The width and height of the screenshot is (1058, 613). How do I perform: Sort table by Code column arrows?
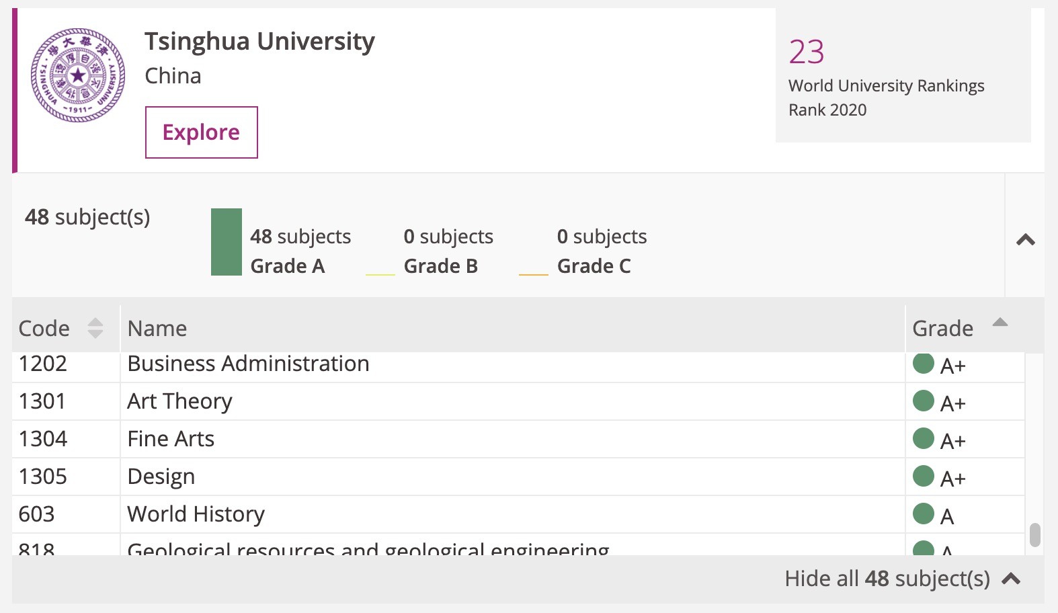coord(95,328)
